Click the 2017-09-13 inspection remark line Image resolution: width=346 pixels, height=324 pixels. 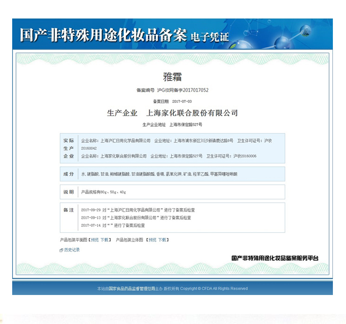[x=136, y=217]
